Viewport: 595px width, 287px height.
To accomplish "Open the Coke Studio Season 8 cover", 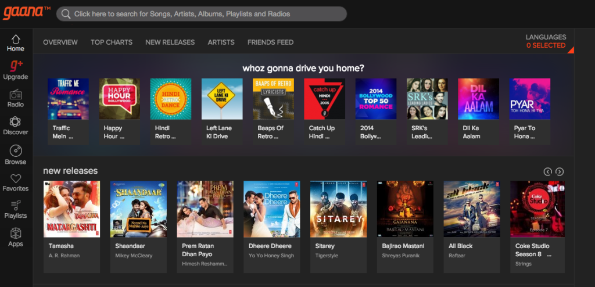I will coord(537,209).
